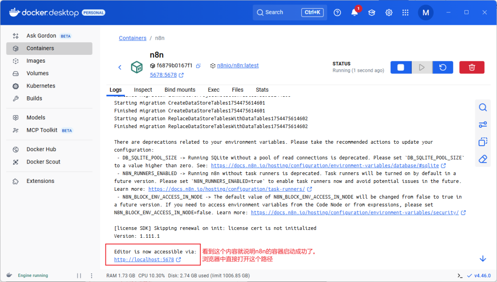
Task: Open the help question mark icon
Action: click(337, 12)
